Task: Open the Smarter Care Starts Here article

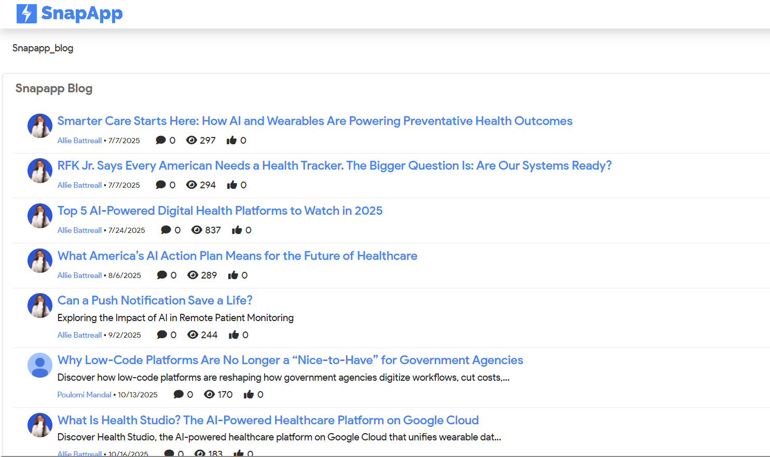Action: click(x=315, y=121)
